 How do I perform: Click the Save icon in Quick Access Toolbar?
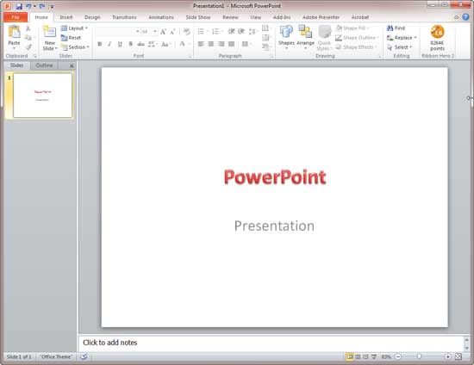[x=19, y=6]
